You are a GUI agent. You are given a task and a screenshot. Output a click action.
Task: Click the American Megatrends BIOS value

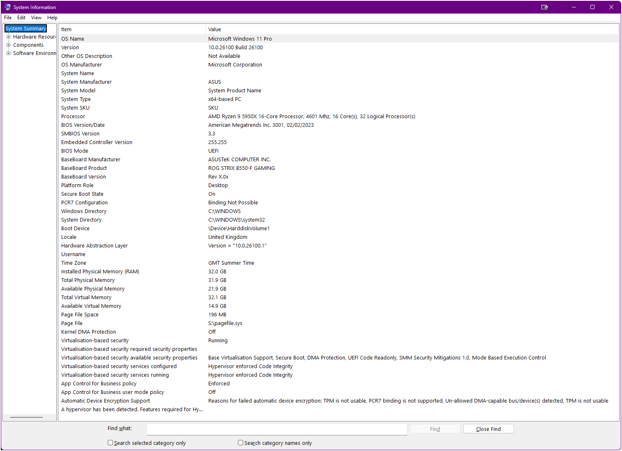point(261,125)
